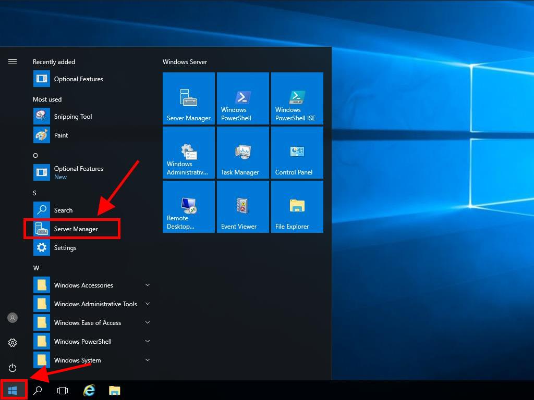Screen dimensions: 534x400
Task: Open Internet Explorer from the taskbar
Action: (x=90, y=390)
